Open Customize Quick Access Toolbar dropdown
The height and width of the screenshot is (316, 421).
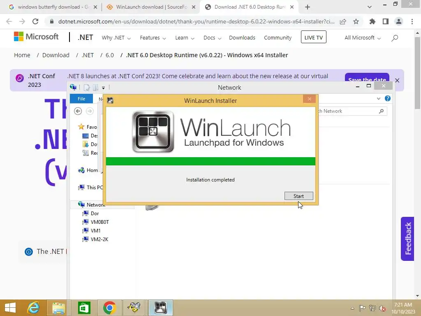pyautogui.click(x=103, y=88)
